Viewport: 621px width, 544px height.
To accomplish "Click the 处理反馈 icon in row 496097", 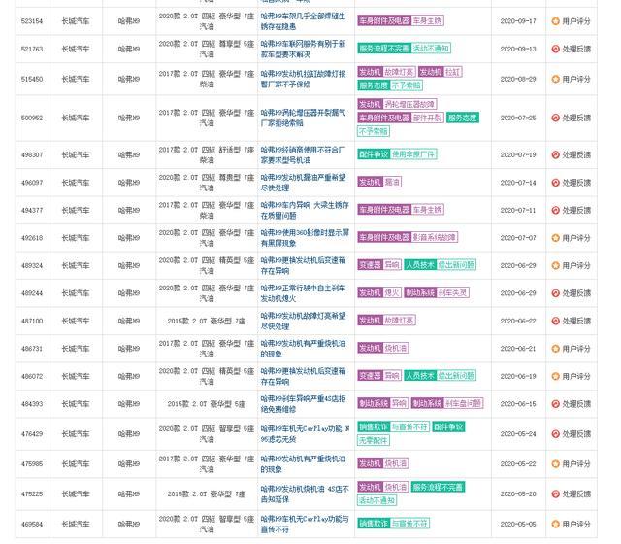I will pyautogui.click(x=556, y=183).
